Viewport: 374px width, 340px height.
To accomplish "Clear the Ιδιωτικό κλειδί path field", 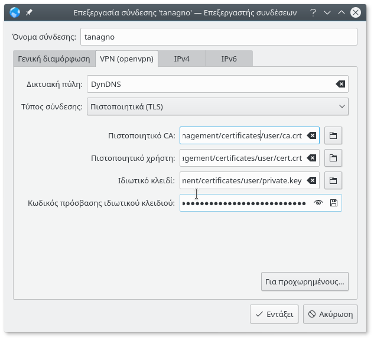I will click(x=311, y=180).
